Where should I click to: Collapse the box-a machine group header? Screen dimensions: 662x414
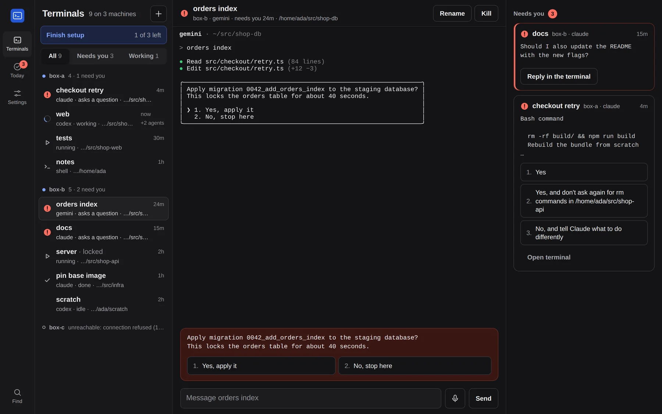(x=104, y=76)
